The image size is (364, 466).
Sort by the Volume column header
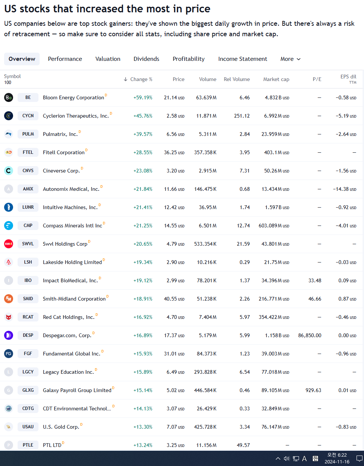[x=208, y=79]
